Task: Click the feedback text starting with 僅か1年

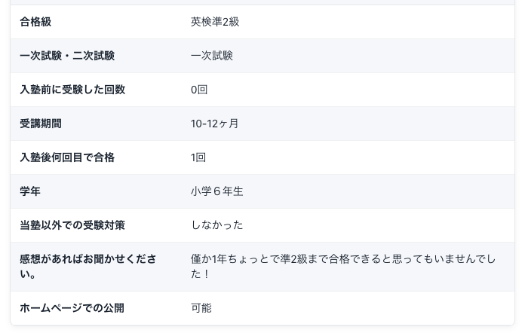Action: 343,259
